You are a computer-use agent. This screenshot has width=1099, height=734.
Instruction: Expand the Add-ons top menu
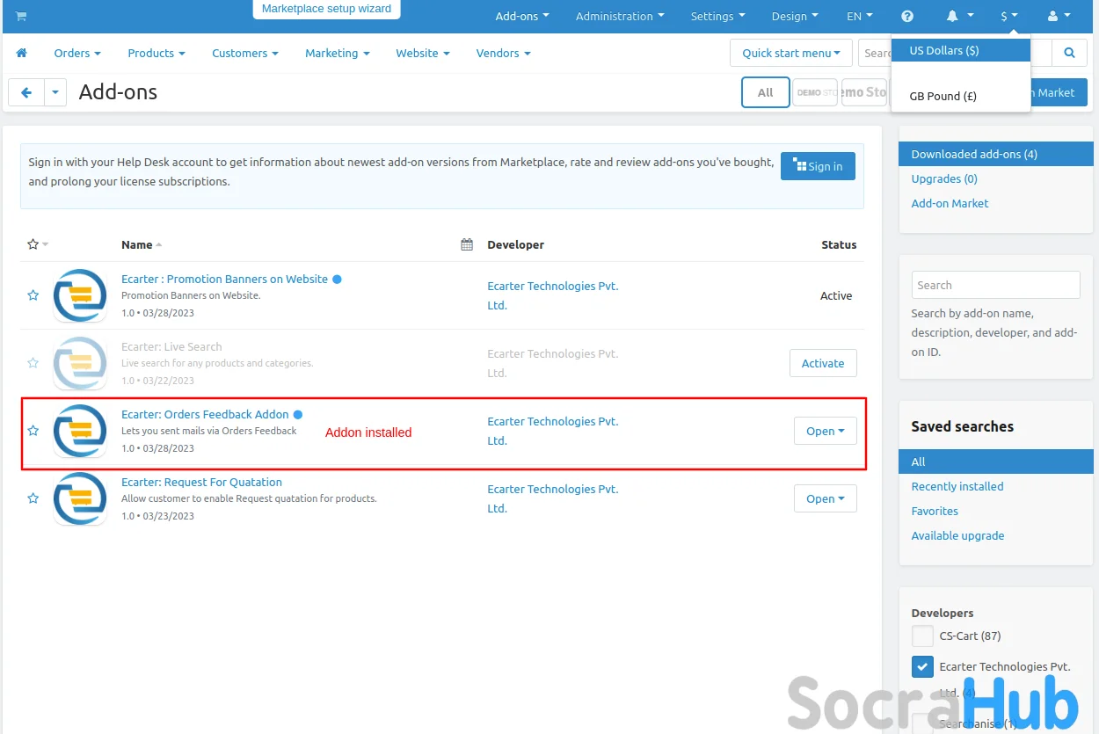(522, 16)
